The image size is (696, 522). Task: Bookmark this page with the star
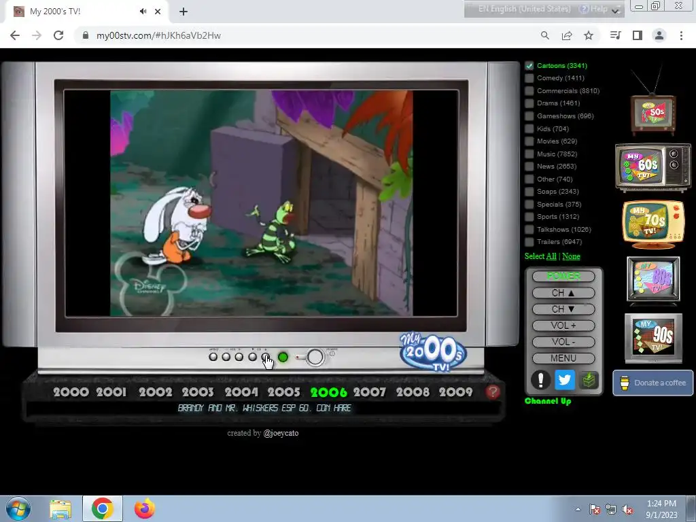pos(589,35)
